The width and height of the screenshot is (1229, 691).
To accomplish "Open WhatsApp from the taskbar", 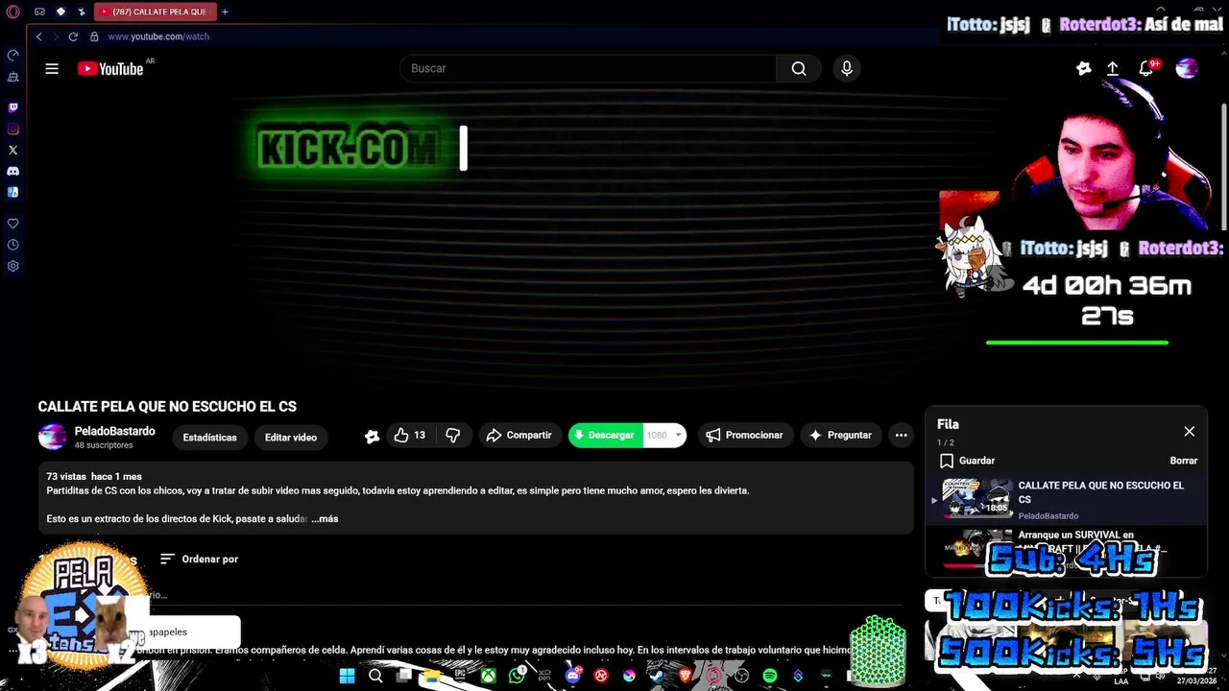I will point(517,677).
